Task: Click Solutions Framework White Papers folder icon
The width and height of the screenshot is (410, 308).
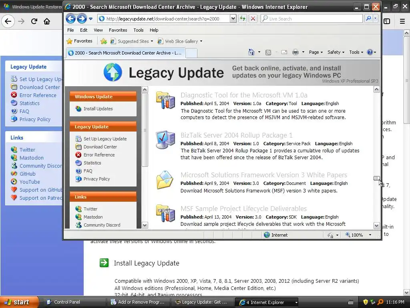Action: (165, 180)
